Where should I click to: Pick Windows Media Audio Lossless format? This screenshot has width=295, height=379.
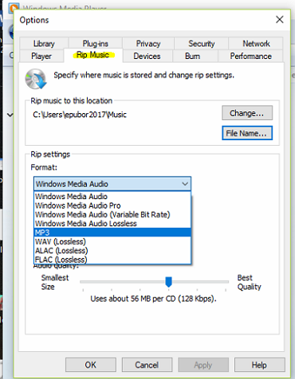point(112,224)
